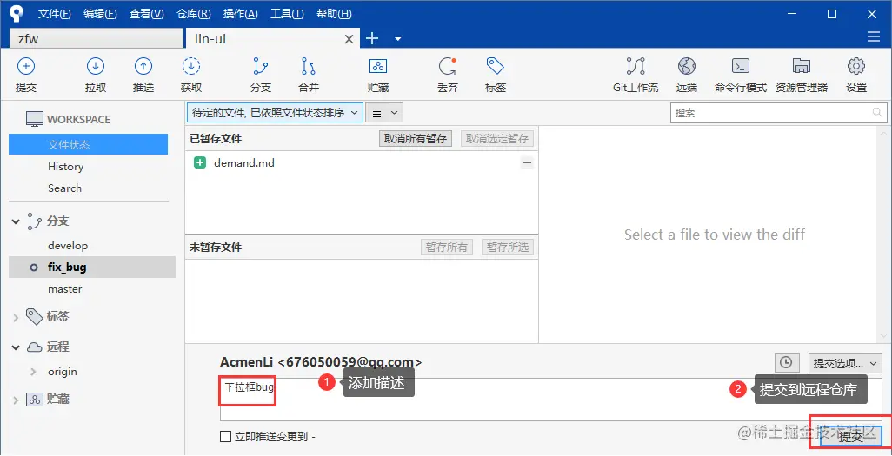Screen dimensions: 892x456
Task: Click the search magnifier icon
Action: [878, 113]
